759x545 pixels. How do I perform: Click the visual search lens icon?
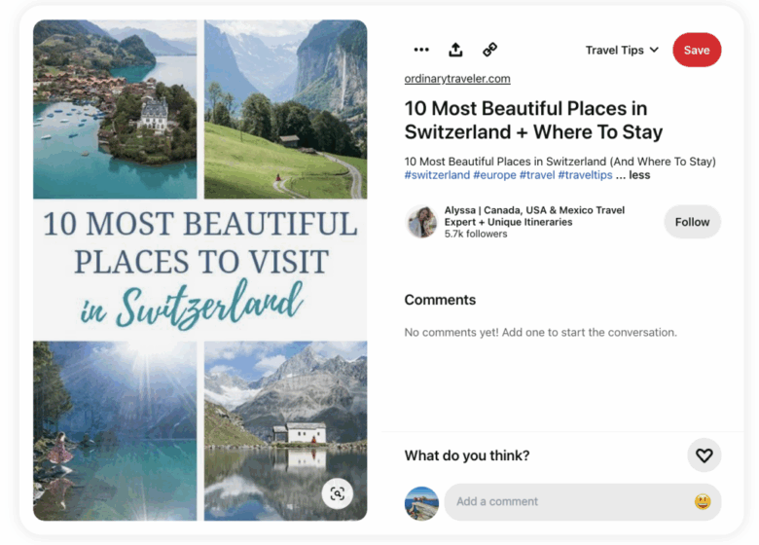point(337,493)
